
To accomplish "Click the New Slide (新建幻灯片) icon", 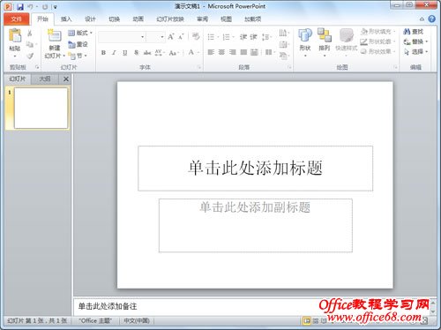I will [55, 35].
